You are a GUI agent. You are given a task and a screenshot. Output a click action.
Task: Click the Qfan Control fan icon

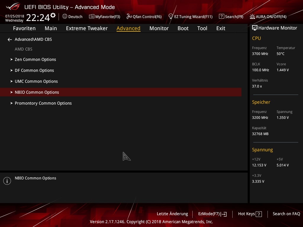[129, 17]
